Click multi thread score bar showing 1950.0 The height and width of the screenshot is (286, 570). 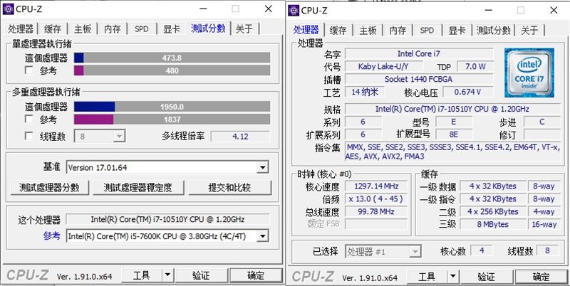(x=172, y=107)
